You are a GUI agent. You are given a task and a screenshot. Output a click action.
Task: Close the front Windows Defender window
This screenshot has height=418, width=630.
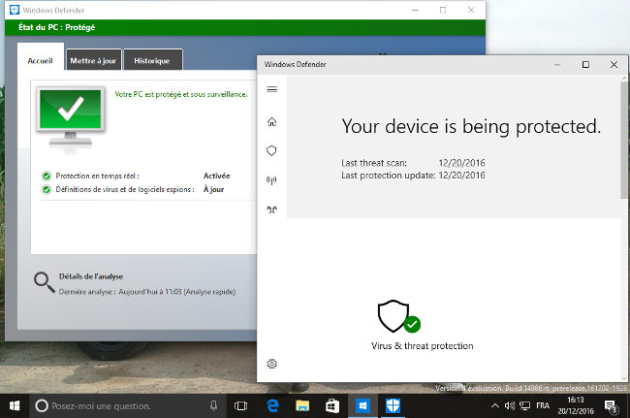click(x=614, y=65)
